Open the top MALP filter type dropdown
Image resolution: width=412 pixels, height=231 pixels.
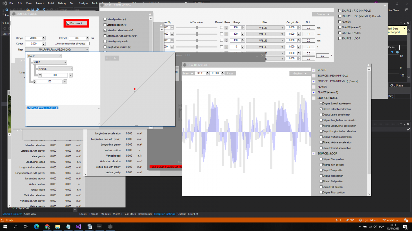click(45, 56)
